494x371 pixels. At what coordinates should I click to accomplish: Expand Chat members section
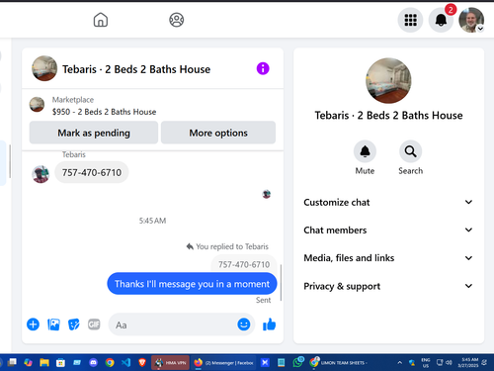click(x=388, y=230)
